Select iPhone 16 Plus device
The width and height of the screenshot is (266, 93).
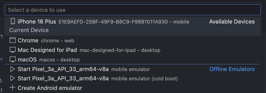point(133,26)
